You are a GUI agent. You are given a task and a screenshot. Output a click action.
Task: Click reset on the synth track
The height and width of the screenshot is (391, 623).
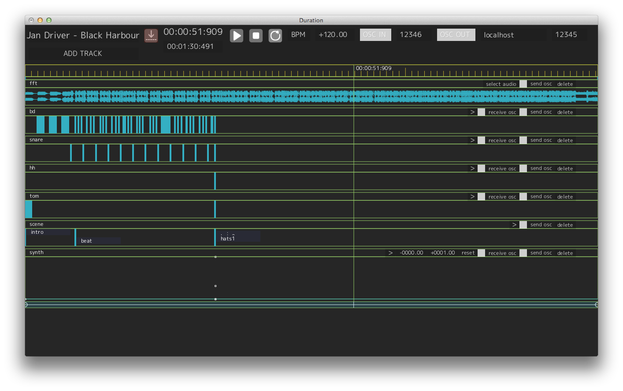click(468, 253)
